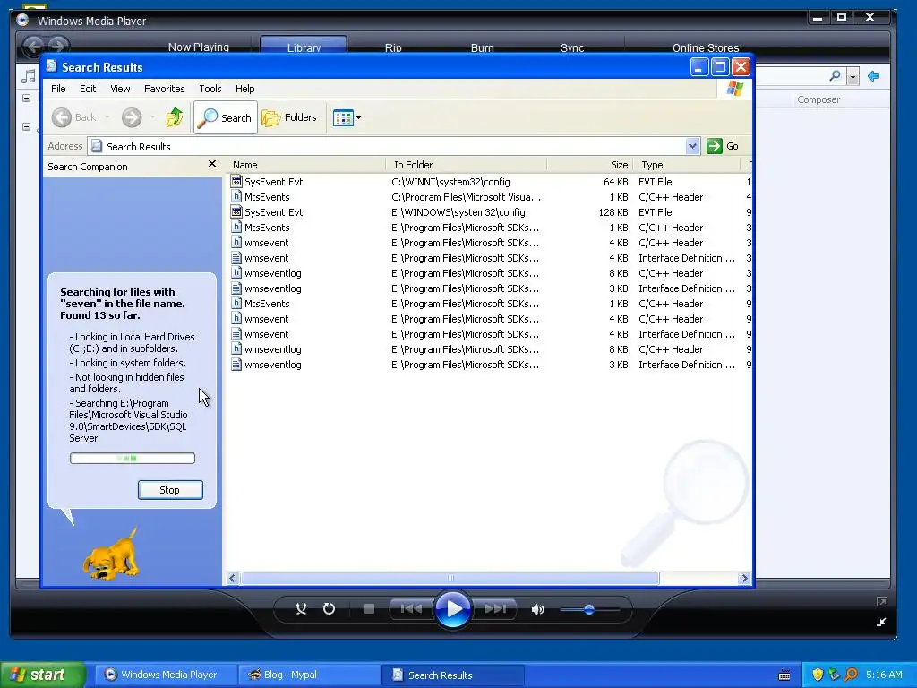Stop the running search
917x688 pixels.
coord(170,490)
